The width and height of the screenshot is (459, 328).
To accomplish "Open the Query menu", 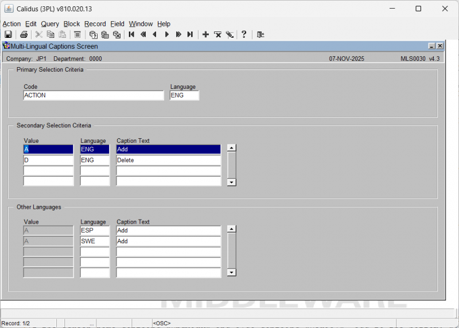I will 50,24.
